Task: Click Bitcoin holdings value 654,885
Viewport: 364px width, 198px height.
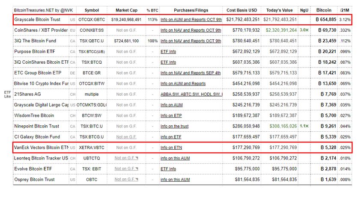Action: tap(326, 20)
